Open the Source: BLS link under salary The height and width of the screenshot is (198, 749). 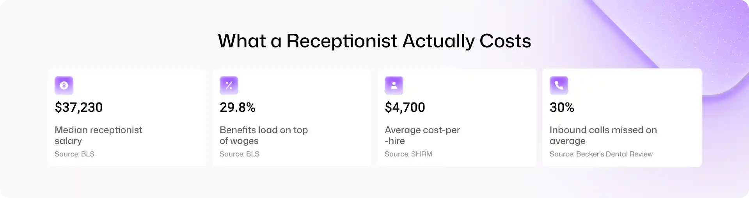(75, 154)
